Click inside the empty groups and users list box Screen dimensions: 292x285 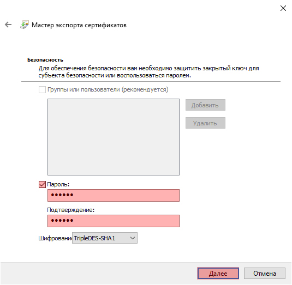[x=114, y=137]
